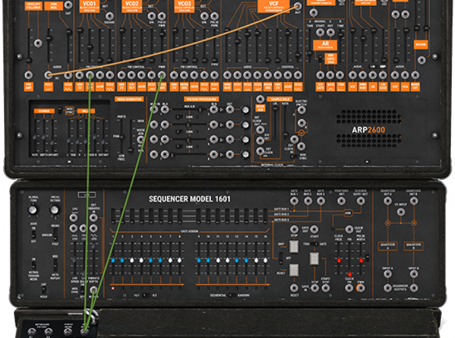Click the VCF module label

click(273, 6)
